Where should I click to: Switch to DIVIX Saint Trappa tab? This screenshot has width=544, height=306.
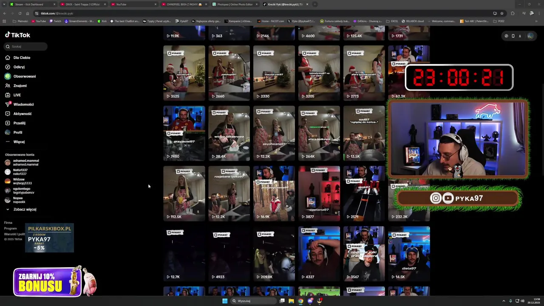tap(83, 4)
